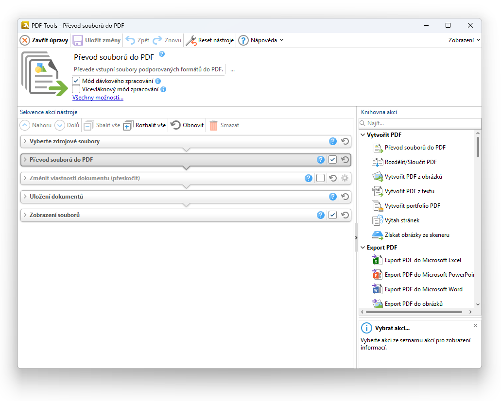Click Sbalit vše collapse-all button
The height and width of the screenshot is (401, 501).
pyautogui.click(x=102, y=125)
